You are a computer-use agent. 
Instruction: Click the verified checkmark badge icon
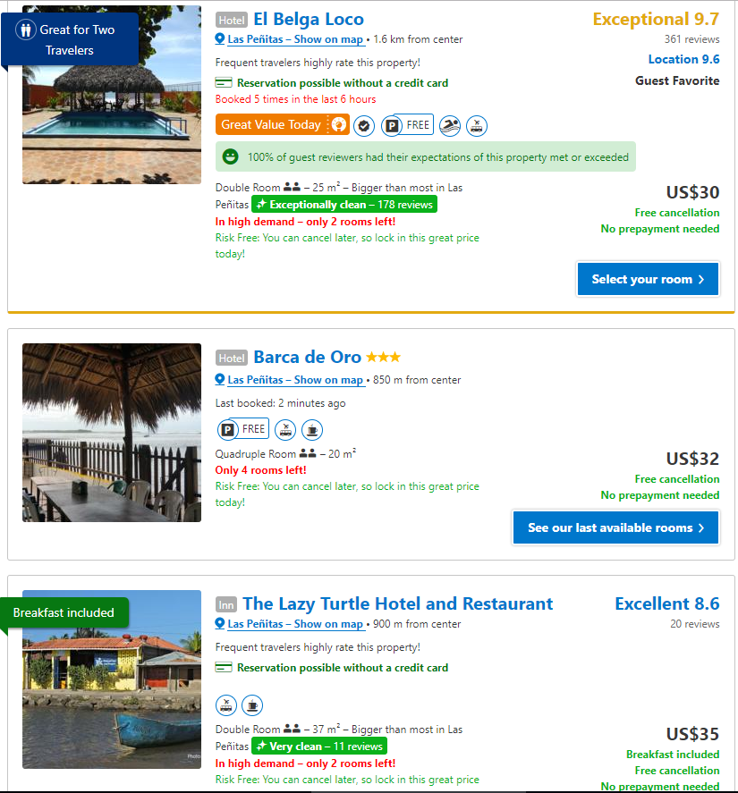click(364, 126)
